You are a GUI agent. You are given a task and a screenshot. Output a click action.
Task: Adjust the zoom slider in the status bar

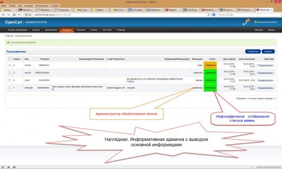263,167
